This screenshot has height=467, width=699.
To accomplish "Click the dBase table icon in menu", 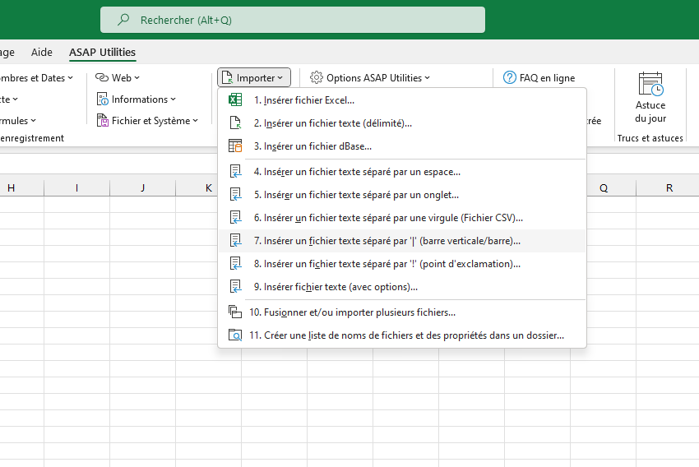I will coord(235,146).
